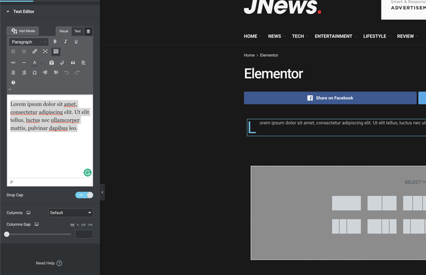The width and height of the screenshot is (426, 275).
Task: Select PX unit for Columns Gap
Action: click(73, 225)
